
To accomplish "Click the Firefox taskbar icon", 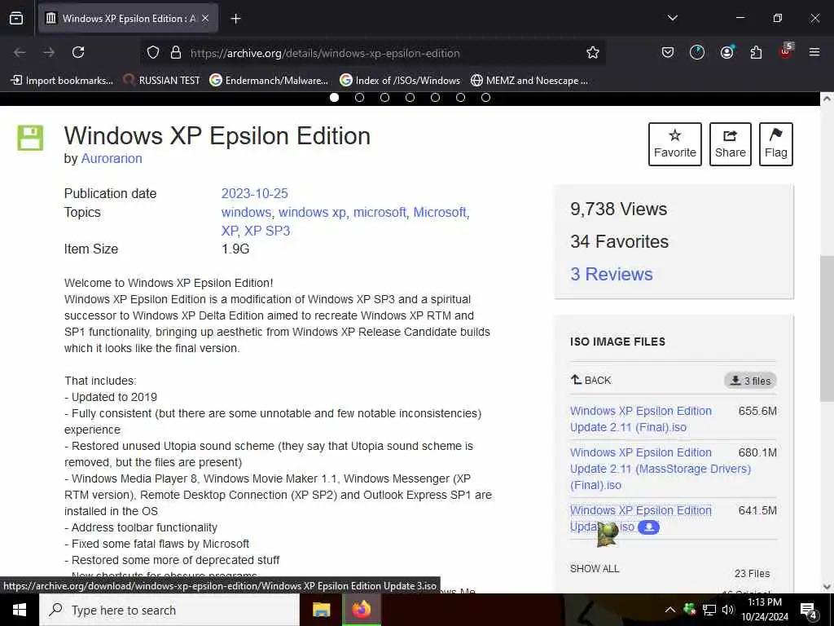I will pos(361,610).
